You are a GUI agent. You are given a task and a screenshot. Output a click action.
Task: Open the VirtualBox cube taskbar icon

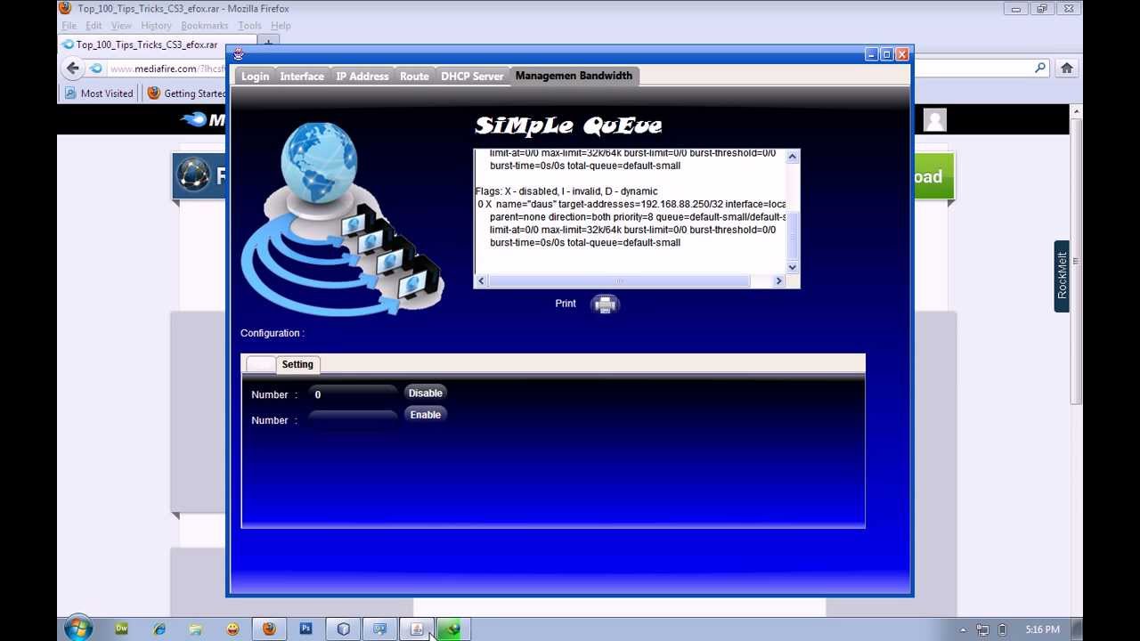tap(343, 629)
